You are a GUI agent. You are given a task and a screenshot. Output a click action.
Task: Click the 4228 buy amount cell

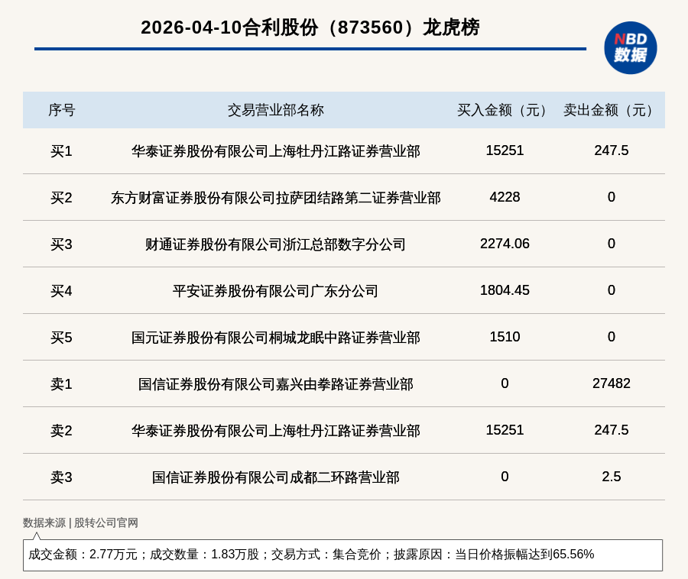coord(505,197)
